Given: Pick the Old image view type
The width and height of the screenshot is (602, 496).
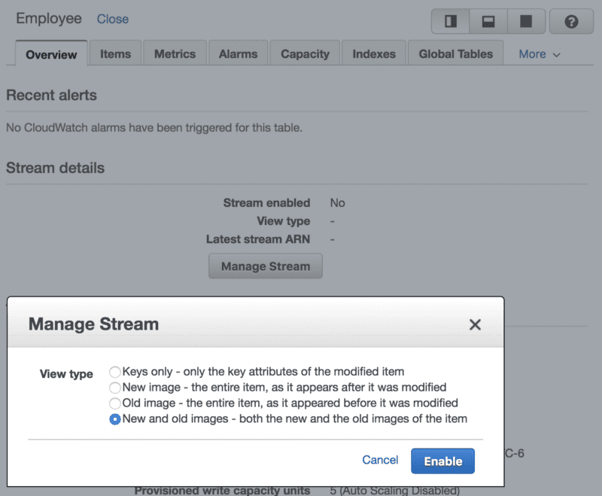Looking at the screenshot, I should click(115, 403).
